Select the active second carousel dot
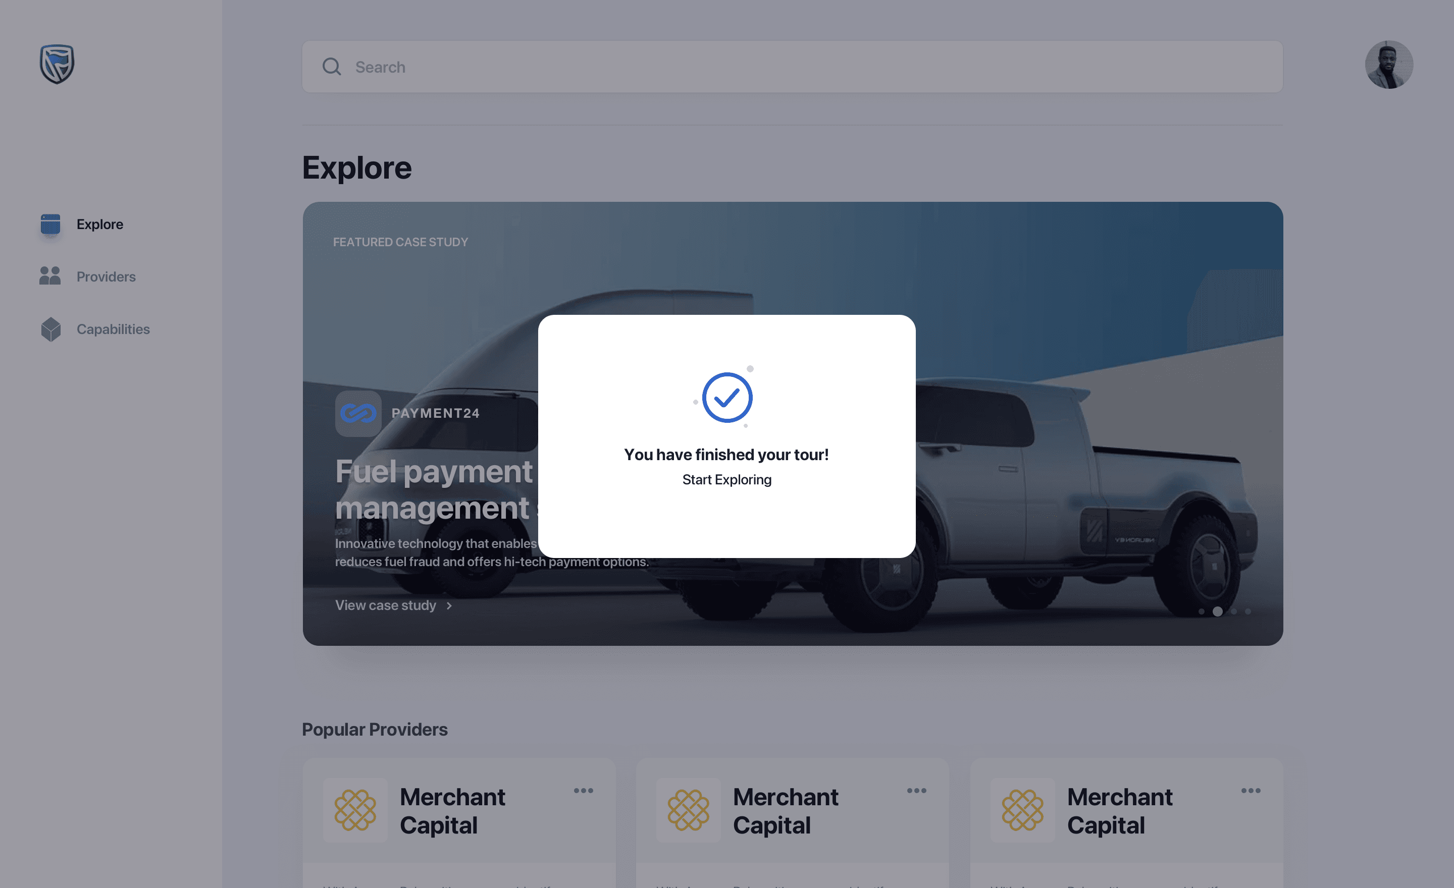This screenshot has width=1454, height=888. (x=1217, y=612)
